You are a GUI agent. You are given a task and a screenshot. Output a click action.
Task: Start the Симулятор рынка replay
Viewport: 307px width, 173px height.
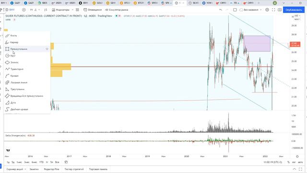[117, 10]
